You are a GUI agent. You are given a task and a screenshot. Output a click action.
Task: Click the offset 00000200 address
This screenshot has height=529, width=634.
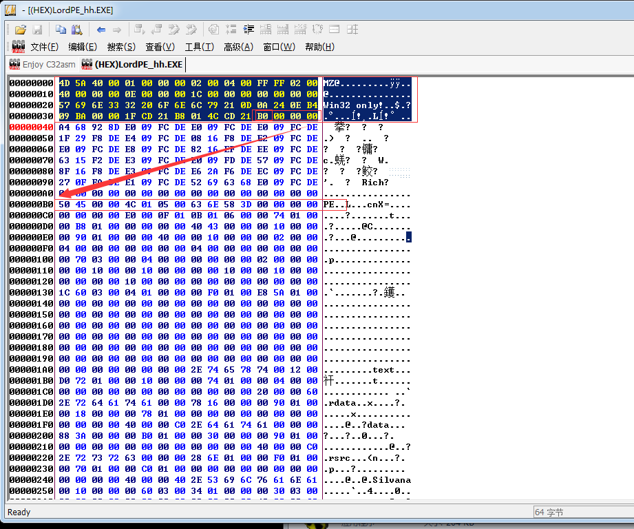(32, 436)
